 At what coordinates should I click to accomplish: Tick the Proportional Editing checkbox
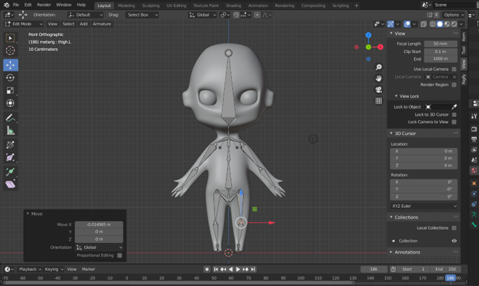click(120, 255)
